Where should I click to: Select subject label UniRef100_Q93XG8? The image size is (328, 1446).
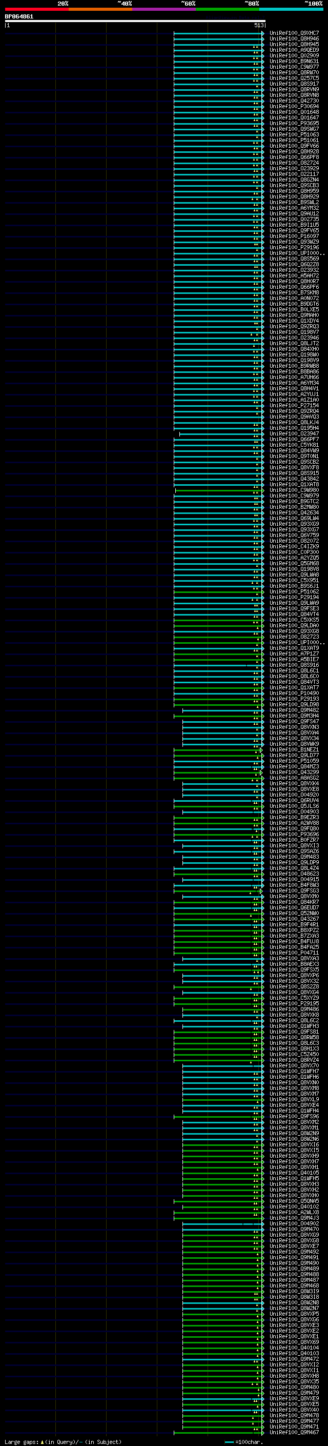click(294, 631)
